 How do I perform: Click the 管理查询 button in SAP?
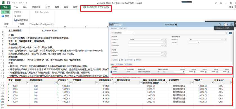(x=137, y=60)
